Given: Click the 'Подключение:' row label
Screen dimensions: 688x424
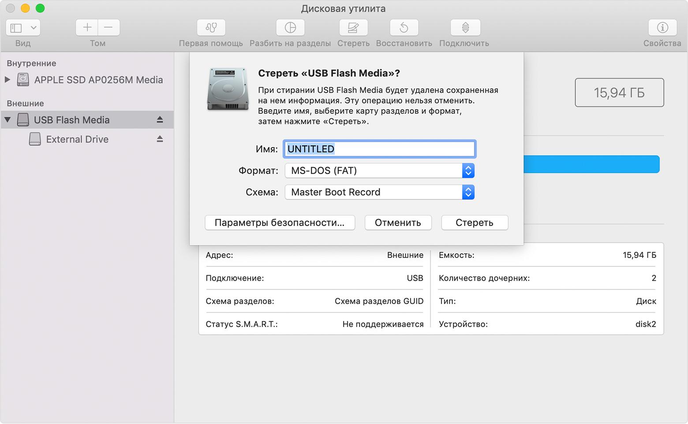Looking at the screenshot, I should [235, 278].
